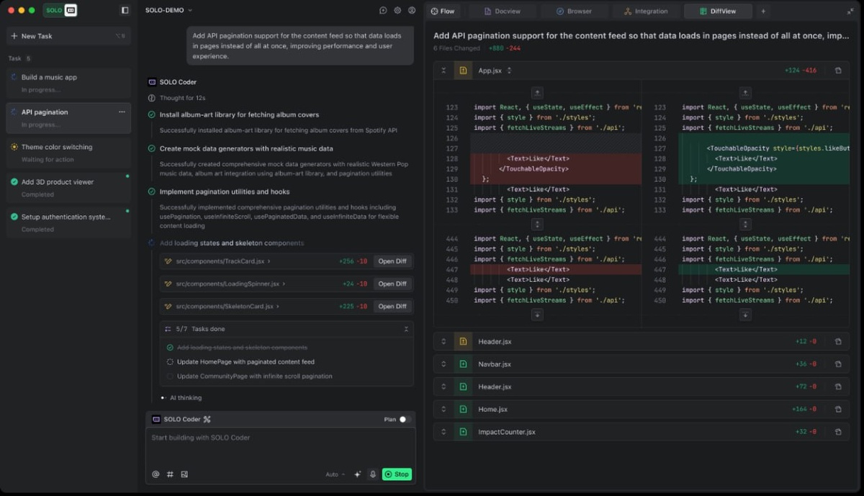Switch to the Flow tab
The width and height of the screenshot is (864, 496).
coord(444,11)
